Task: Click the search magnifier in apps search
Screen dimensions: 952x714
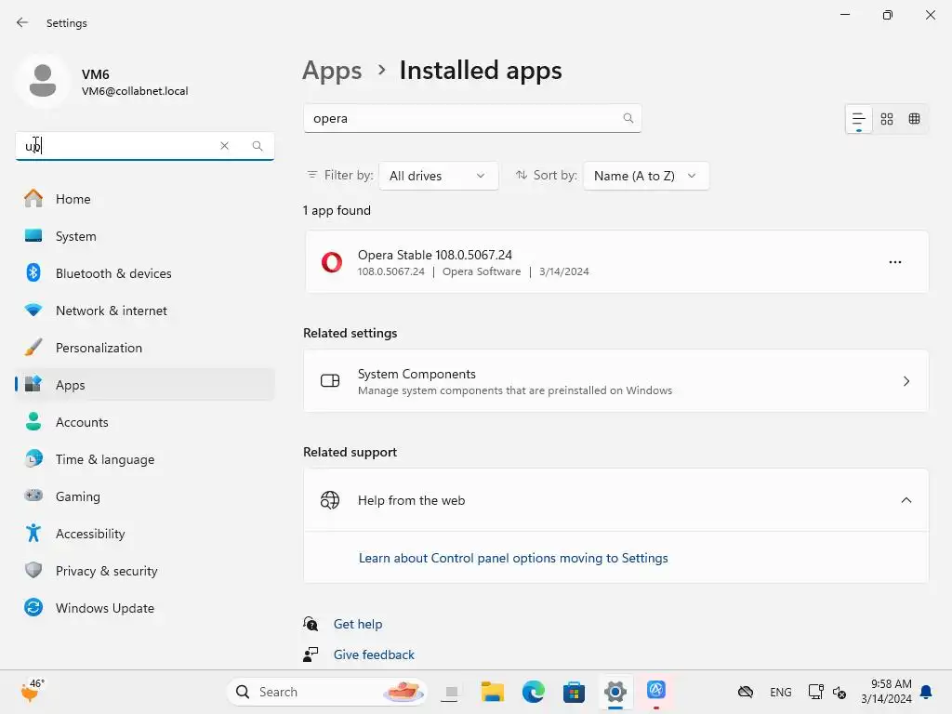Action: coord(628,119)
